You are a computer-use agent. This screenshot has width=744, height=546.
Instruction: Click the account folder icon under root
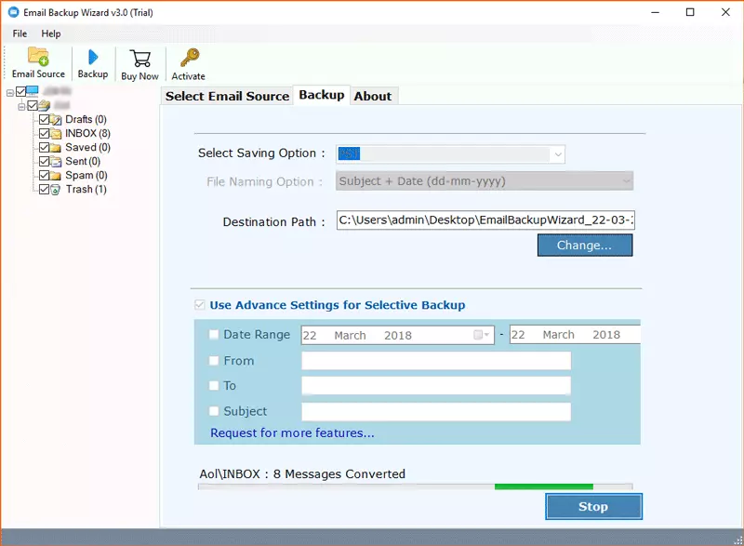click(44, 105)
